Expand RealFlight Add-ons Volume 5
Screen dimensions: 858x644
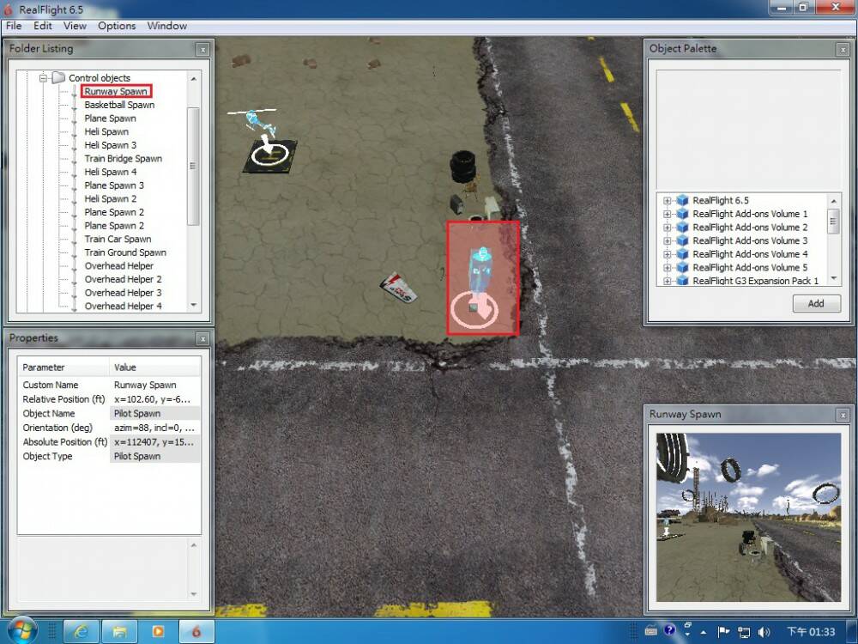pyautogui.click(x=667, y=268)
